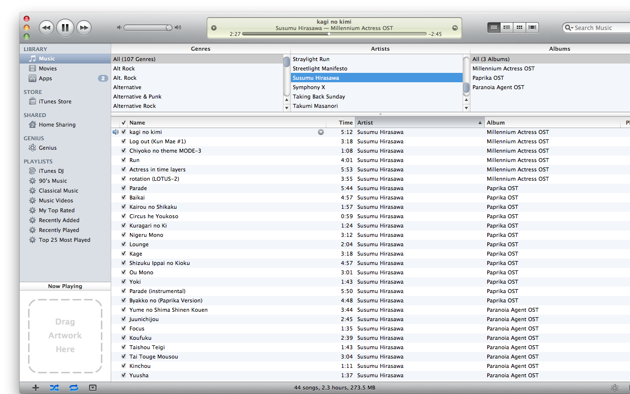This screenshot has height=394, width=630.
Task: Uncheck the 'Baikai' song checkbox
Action: coord(124,197)
